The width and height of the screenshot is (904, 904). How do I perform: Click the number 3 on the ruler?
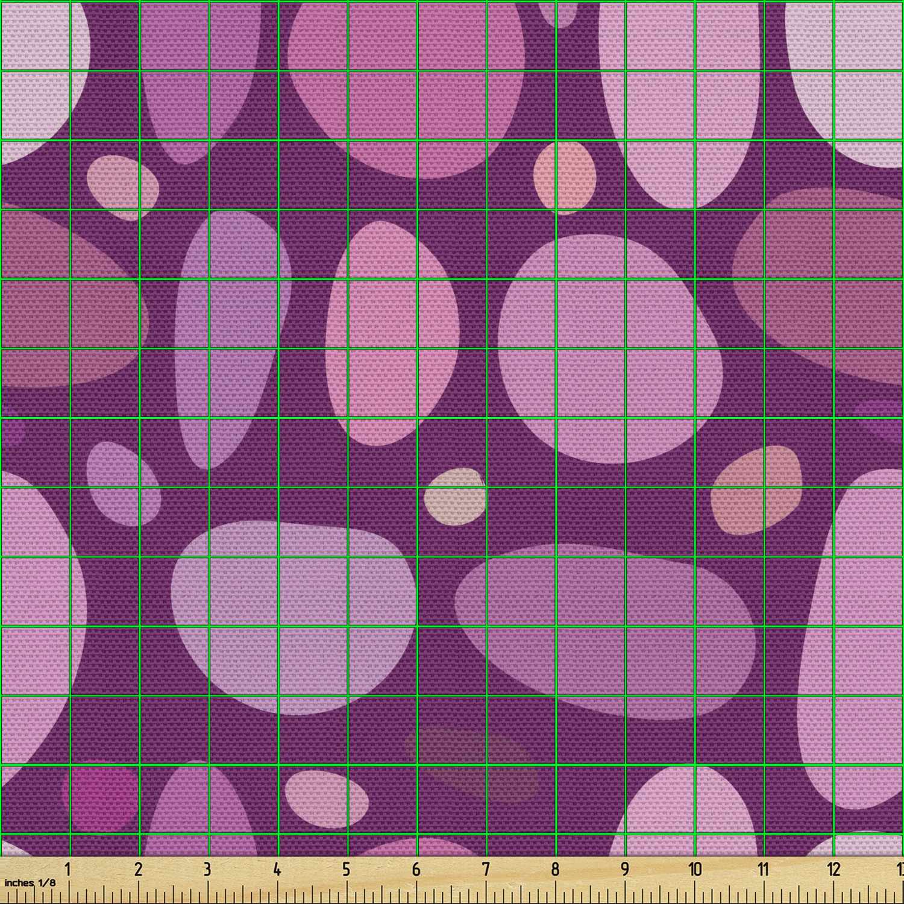coord(207,870)
